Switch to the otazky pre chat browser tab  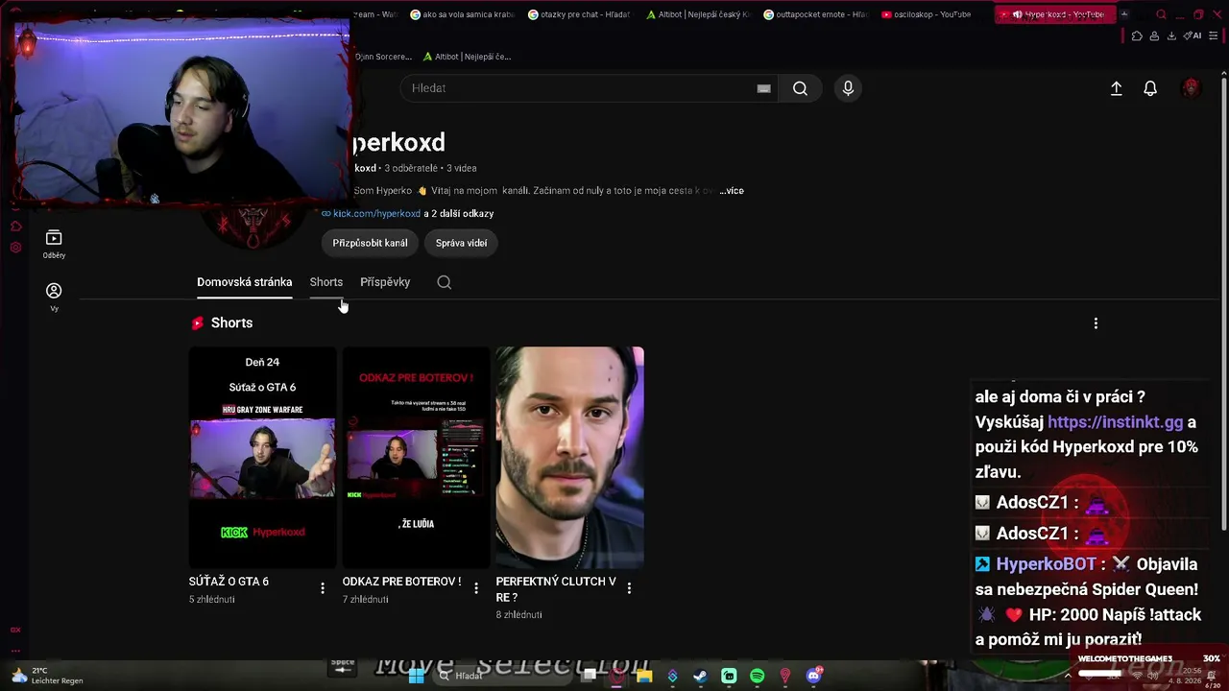[579, 14]
